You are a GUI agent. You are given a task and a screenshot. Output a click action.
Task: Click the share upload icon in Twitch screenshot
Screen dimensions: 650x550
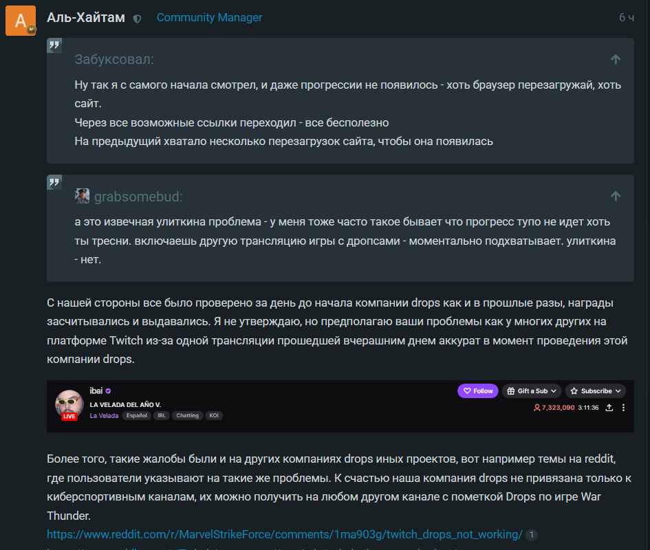pos(609,408)
